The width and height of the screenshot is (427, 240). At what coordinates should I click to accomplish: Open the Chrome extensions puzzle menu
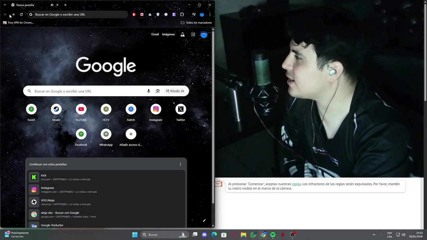182,14
